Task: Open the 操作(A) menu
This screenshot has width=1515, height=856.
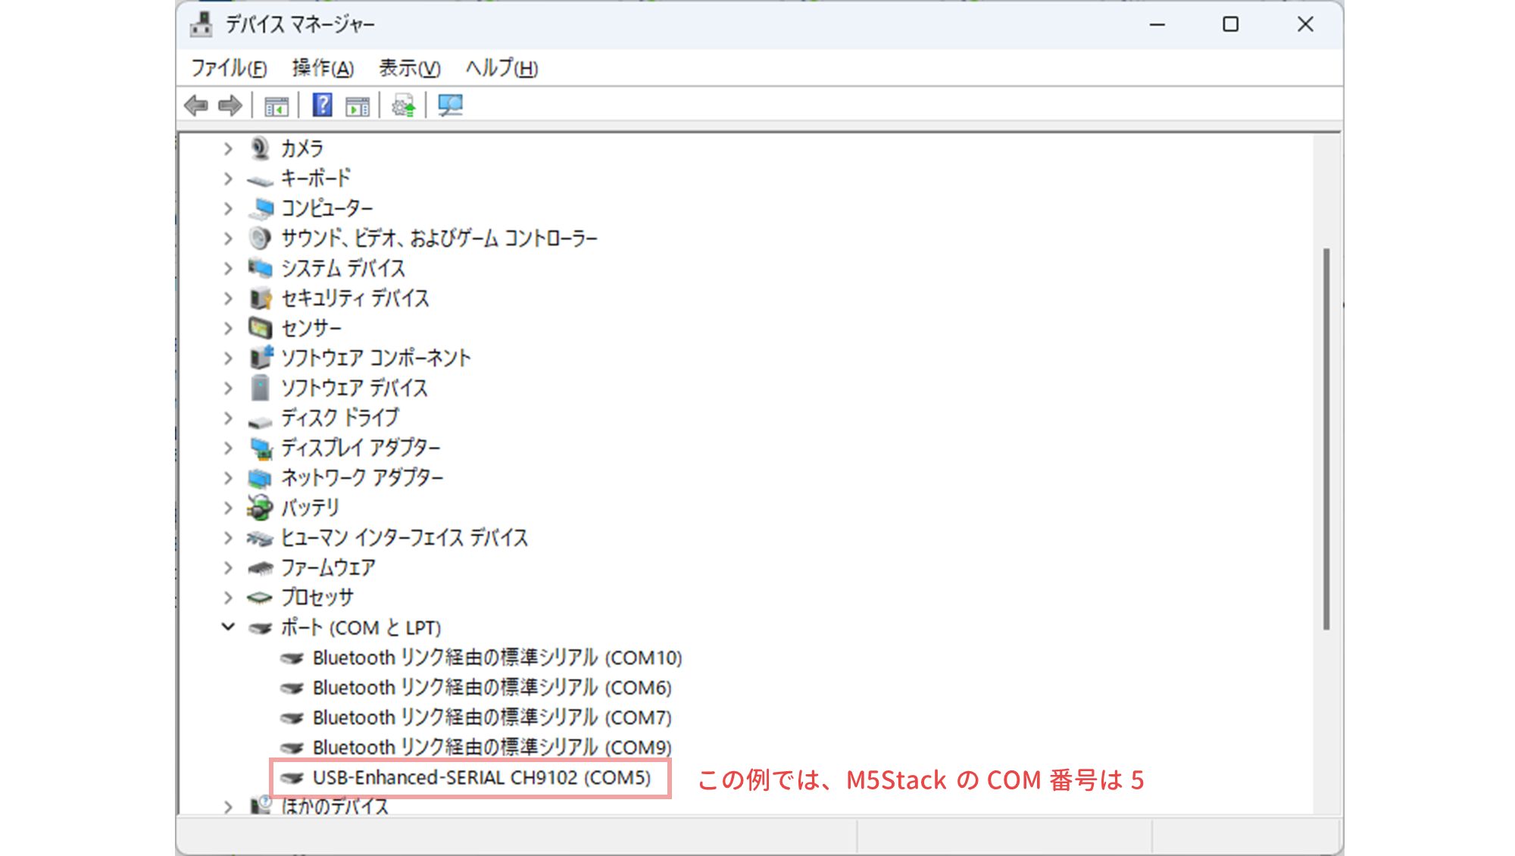Action: (323, 68)
